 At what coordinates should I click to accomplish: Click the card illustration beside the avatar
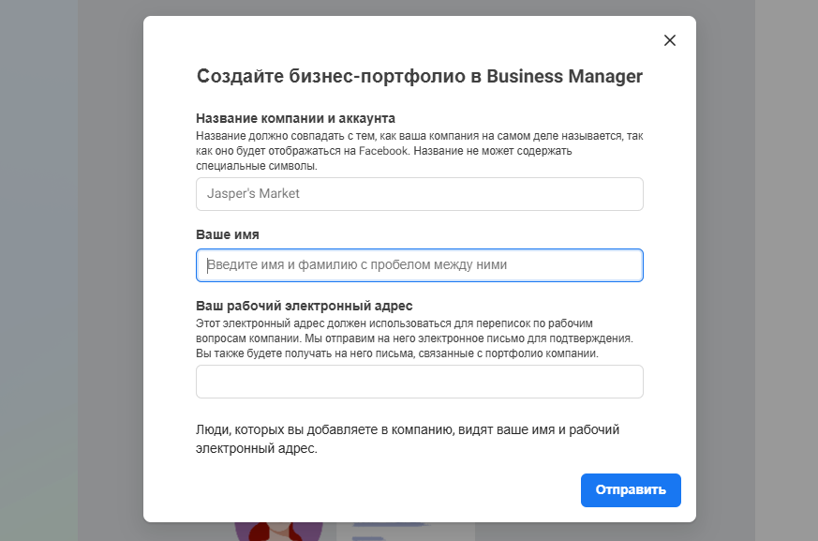click(405, 531)
